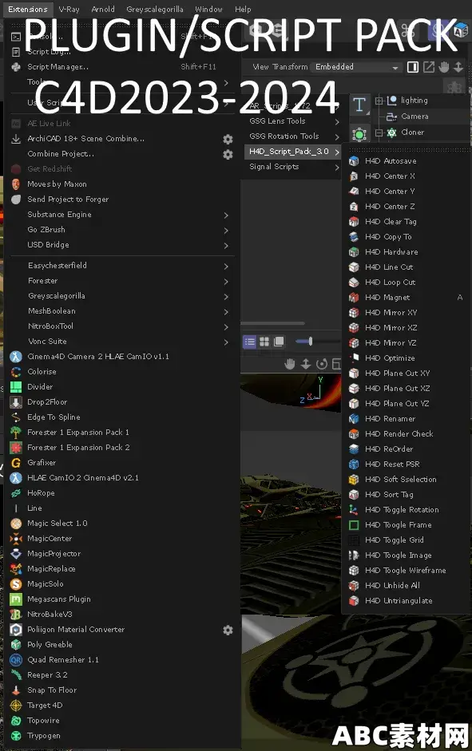Toggle H4D Toggle Image

[x=399, y=555]
